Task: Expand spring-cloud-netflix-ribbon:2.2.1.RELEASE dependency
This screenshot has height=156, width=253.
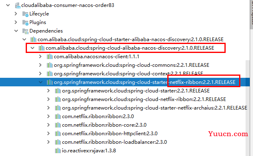Action: click(x=49, y=99)
